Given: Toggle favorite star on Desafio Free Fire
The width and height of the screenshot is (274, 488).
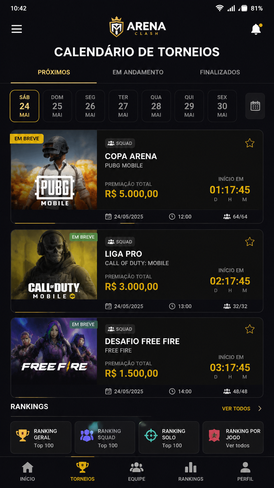Looking at the screenshot, I should 250,329.
